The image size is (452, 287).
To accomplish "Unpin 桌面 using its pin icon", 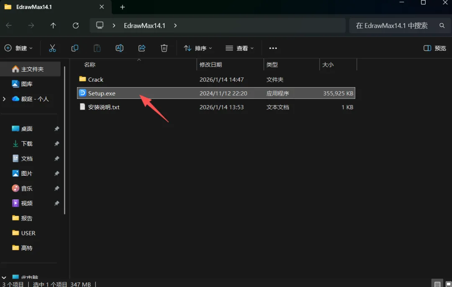I will (57, 129).
